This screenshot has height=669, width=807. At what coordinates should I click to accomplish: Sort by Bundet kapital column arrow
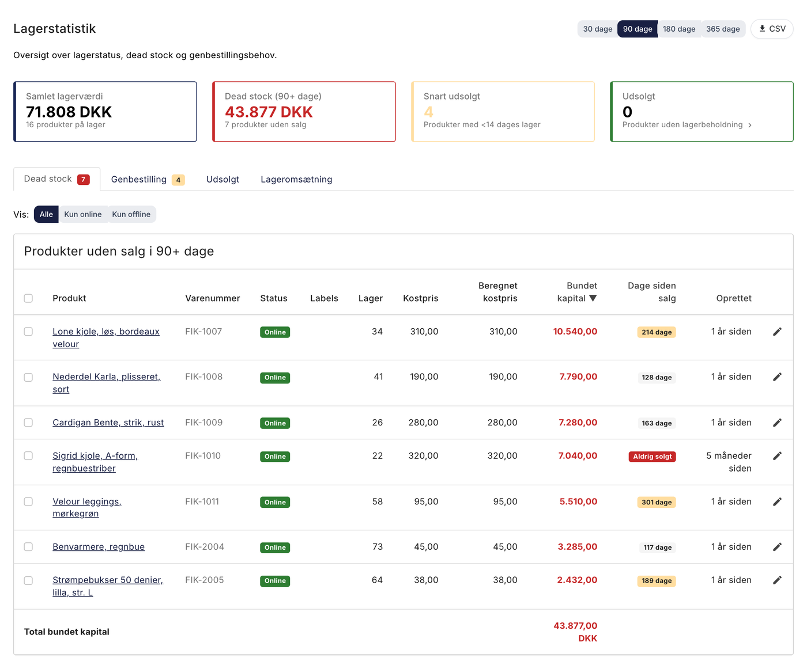593,298
